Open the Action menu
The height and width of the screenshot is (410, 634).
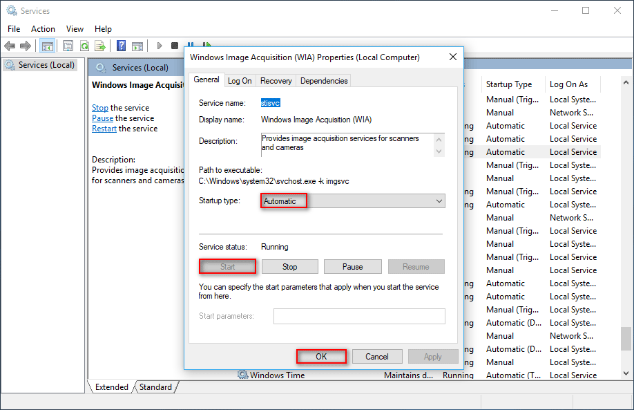click(43, 29)
